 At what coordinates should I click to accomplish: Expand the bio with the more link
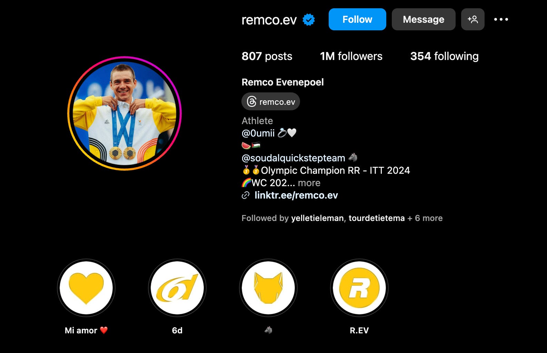tap(309, 183)
